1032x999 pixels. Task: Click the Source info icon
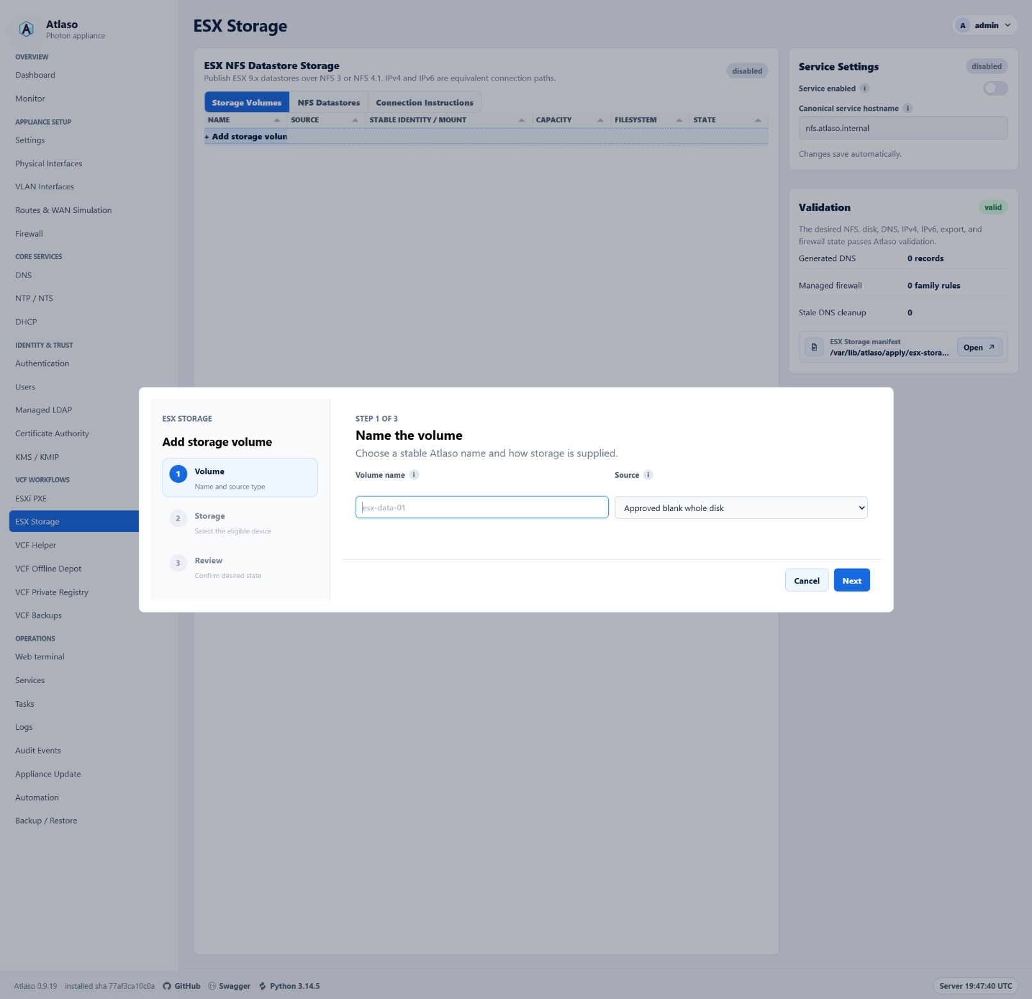click(x=648, y=475)
